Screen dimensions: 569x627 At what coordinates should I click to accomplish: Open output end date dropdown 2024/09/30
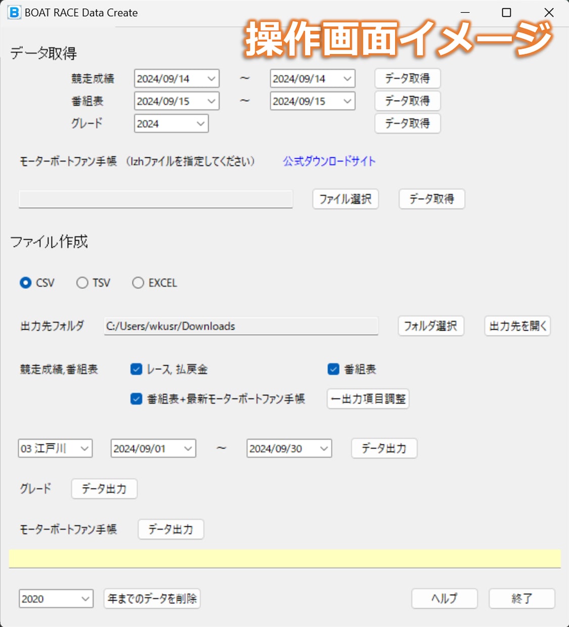click(x=289, y=448)
